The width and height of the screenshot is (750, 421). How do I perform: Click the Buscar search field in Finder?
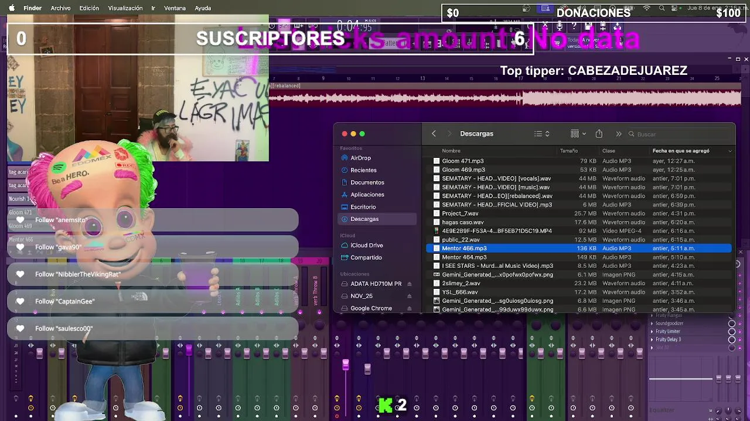pos(680,134)
